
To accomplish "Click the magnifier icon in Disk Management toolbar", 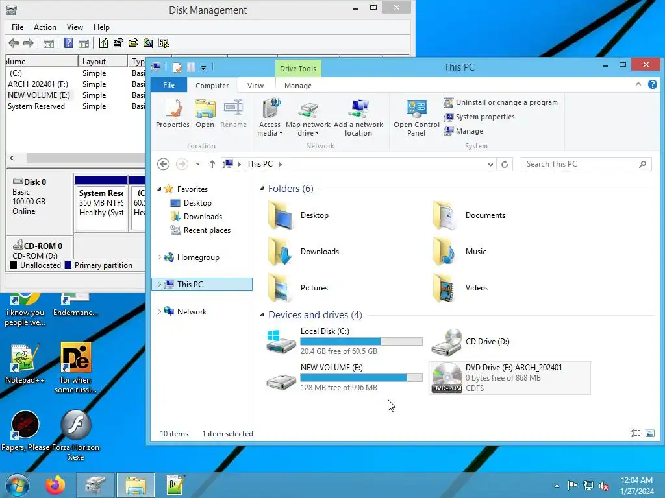I will [x=148, y=43].
